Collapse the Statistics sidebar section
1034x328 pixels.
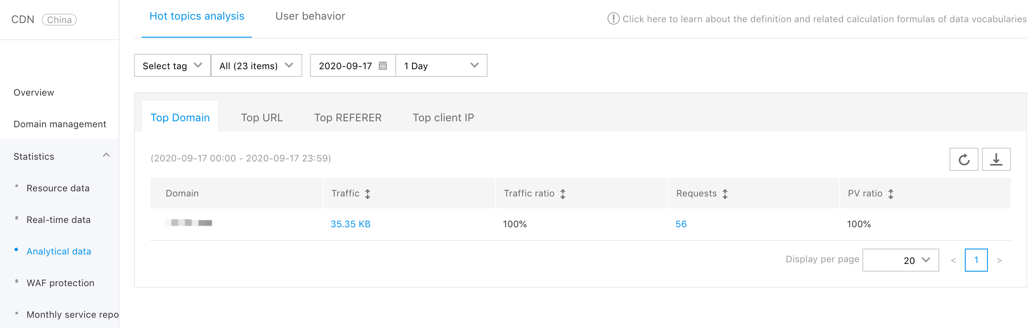106,155
